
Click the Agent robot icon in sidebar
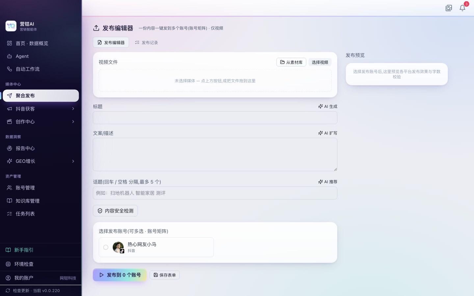pos(10,56)
